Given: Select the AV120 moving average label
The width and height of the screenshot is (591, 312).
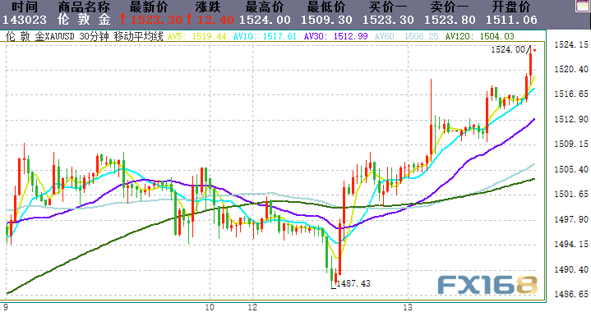Looking at the screenshot, I should coord(479,36).
